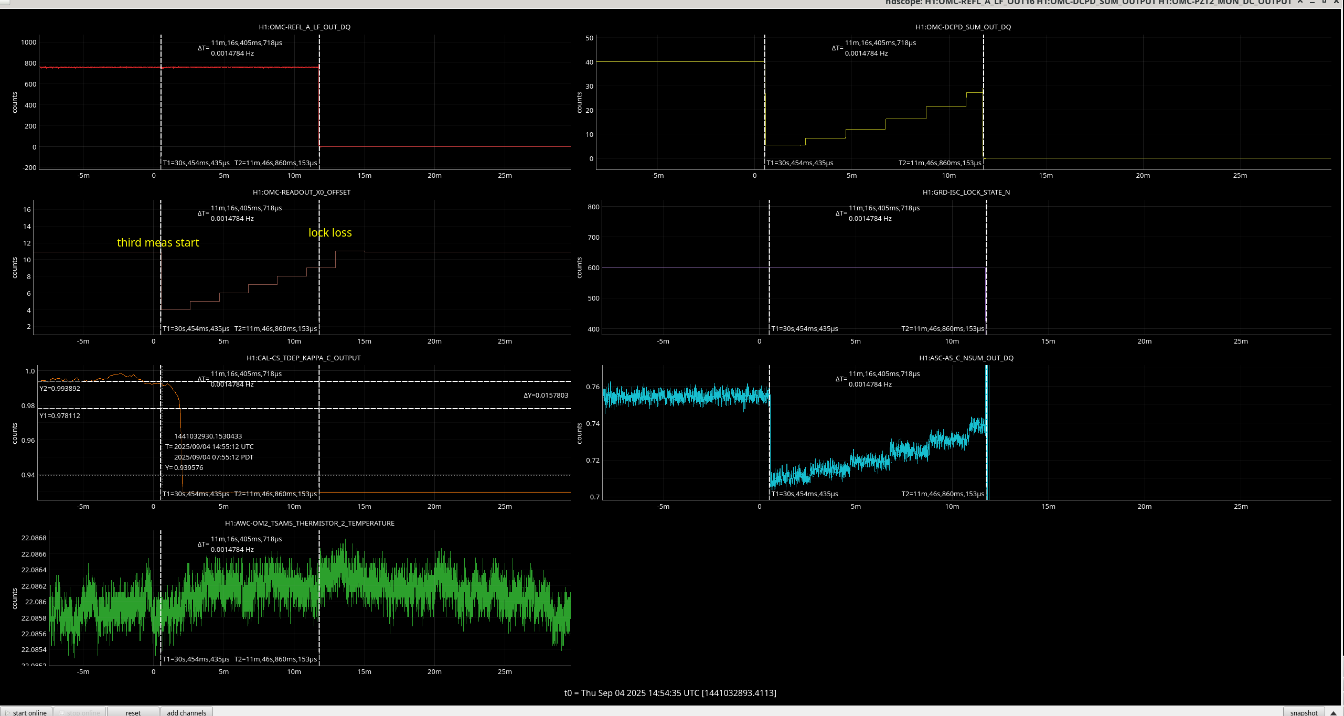The height and width of the screenshot is (716, 1344).
Task: Click T2 cursor label in LOCK_STATE_N plot
Action: pyautogui.click(x=942, y=328)
